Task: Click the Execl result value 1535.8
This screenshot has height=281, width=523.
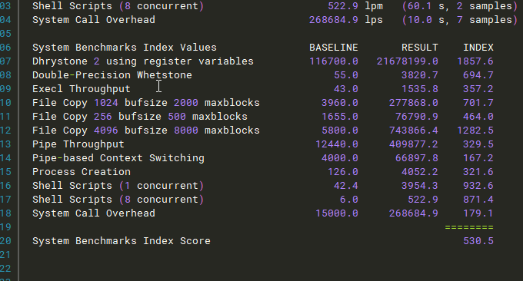Action: [x=420, y=89]
